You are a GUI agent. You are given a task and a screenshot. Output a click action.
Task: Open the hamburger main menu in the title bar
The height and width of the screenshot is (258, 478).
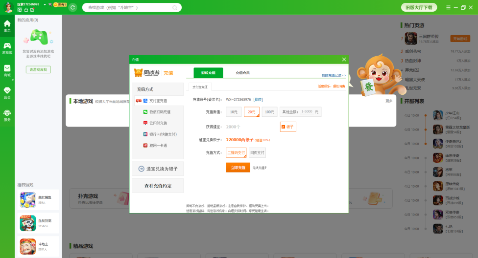[x=448, y=7]
